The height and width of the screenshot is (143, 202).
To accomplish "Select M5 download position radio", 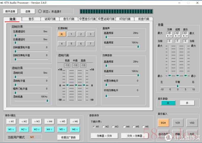I will pyautogui.click(x=134, y=127).
